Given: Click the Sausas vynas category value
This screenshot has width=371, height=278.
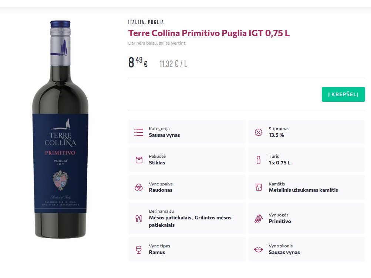Looking at the screenshot, I should pos(164,135).
